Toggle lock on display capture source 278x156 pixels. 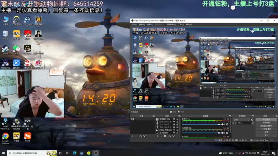point(177,133)
